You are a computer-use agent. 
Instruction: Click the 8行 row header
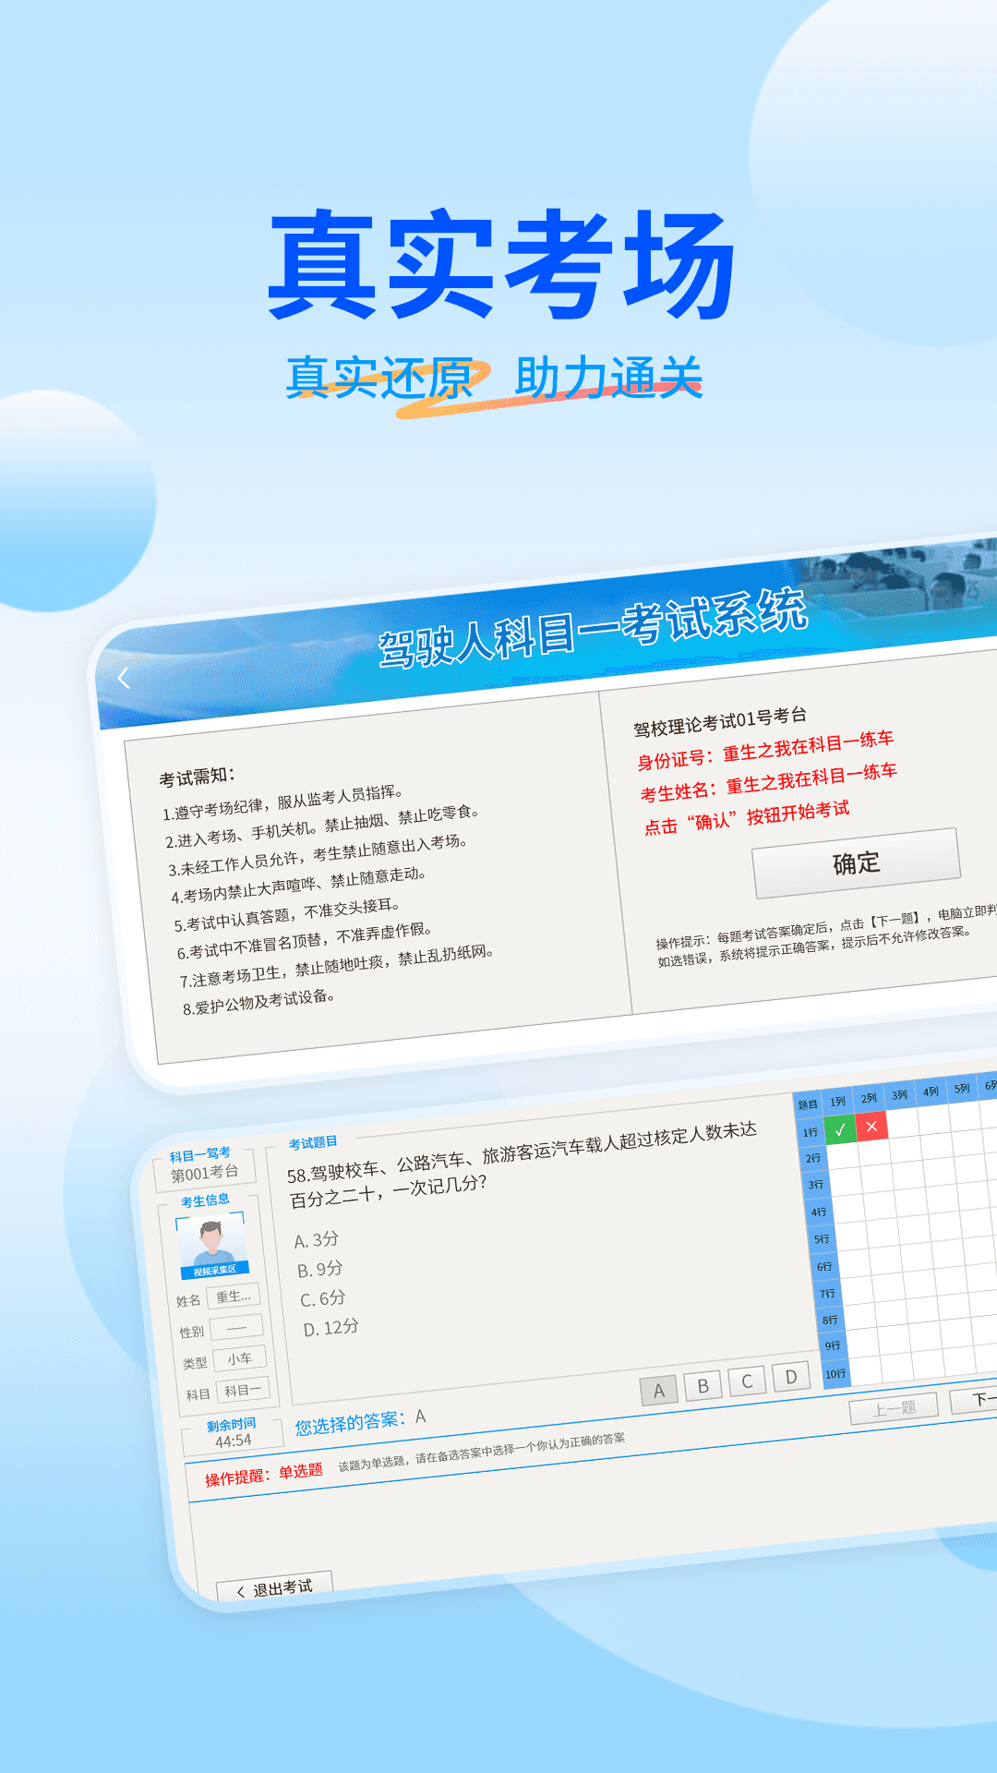830,1321
